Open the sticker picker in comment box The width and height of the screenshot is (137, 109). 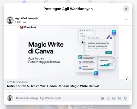126,98
